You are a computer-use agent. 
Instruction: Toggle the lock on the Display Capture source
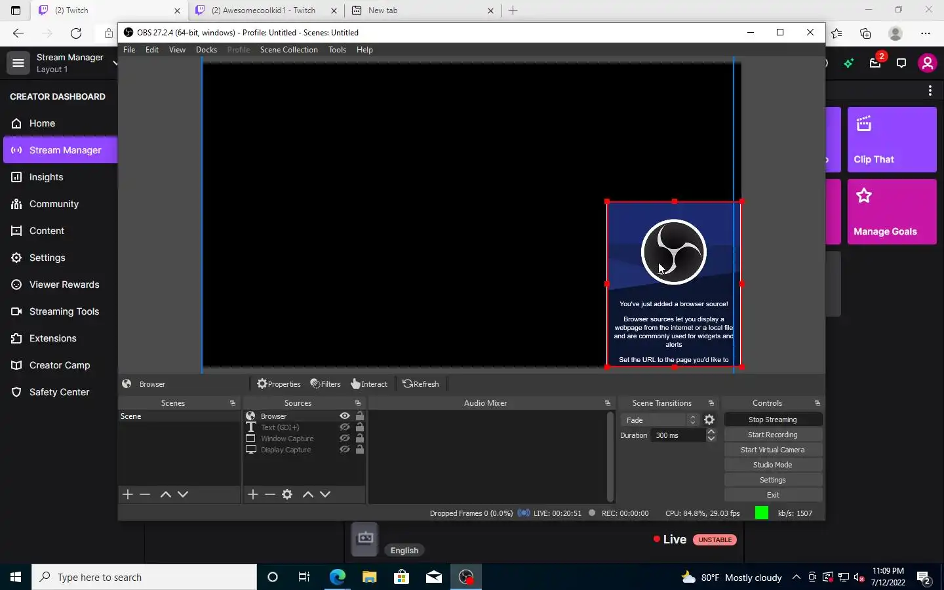click(x=359, y=449)
